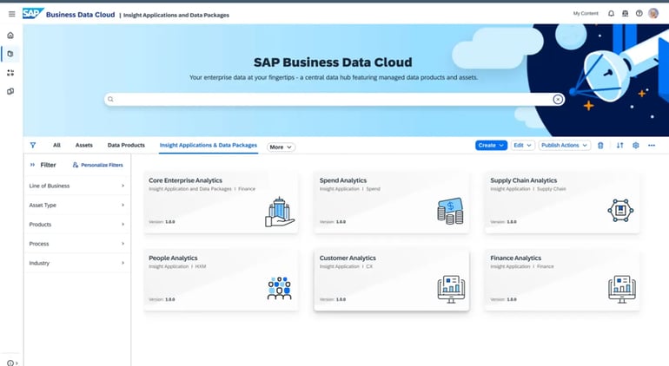Image resolution: width=669 pixels, height=366 pixels.
Task: Open the People Analytics card title
Action: point(173,258)
